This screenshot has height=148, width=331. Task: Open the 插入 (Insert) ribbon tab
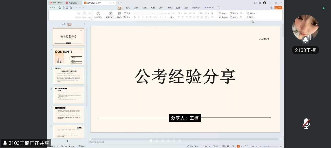[x=128, y=8]
